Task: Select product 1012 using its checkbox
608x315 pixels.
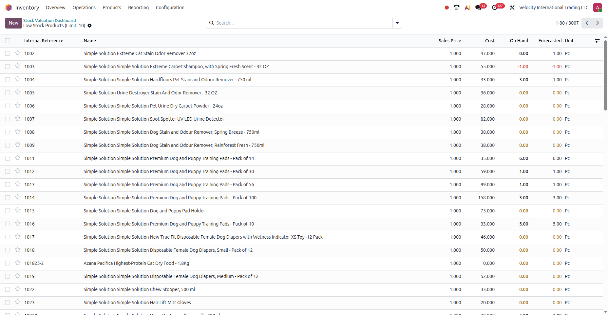Action: 8,171
